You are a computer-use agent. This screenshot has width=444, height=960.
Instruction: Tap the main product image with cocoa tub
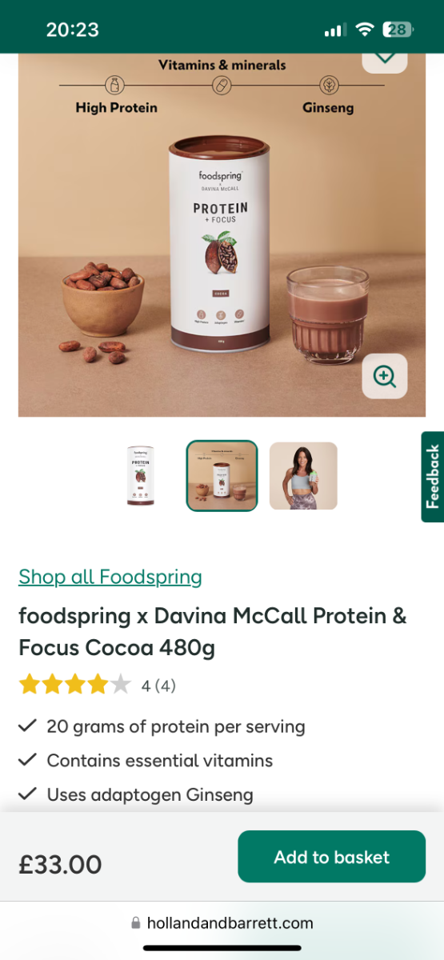click(222, 235)
